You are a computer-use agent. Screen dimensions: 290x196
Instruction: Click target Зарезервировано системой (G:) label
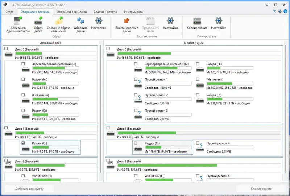tap(167, 64)
